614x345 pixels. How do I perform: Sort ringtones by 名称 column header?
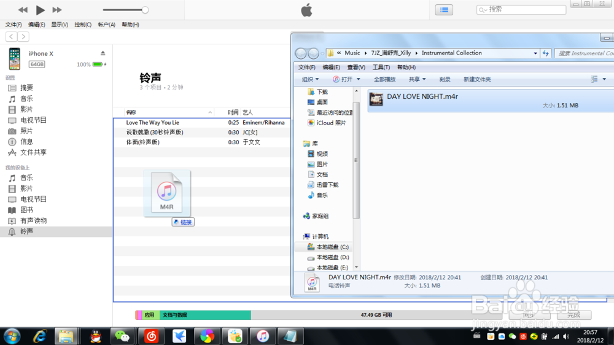pyautogui.click(x=131, y=112)
